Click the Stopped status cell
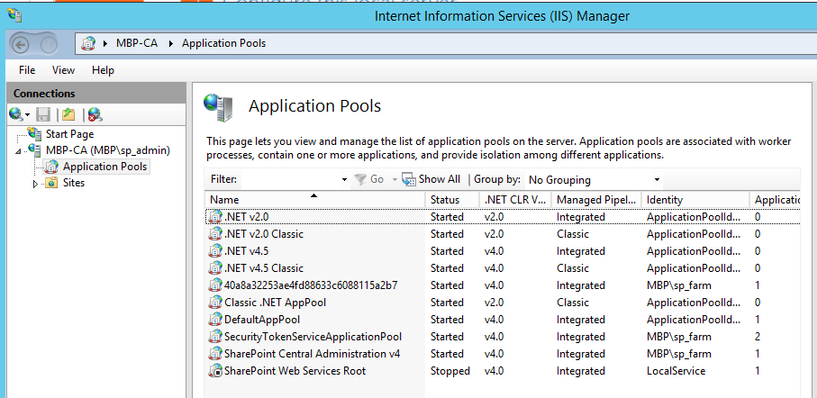The width and height of the screenshot is (817, 398). point(449,371)
